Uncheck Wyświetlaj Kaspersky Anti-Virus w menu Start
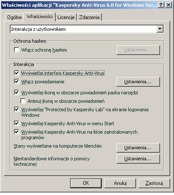174x195 pixels. 16,124
